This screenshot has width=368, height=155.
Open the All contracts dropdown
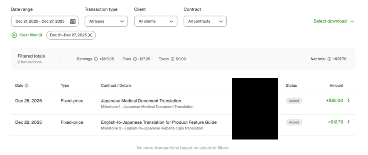pyautogui.click(x=205, y=21)
